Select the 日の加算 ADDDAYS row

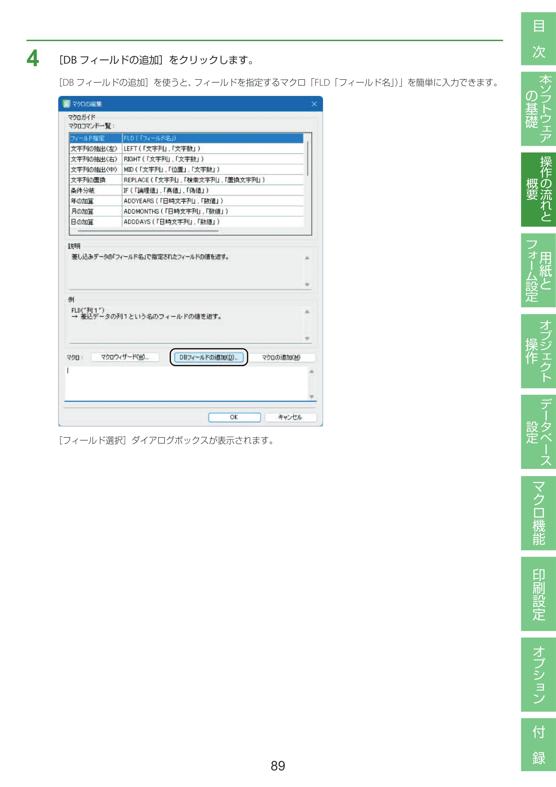186,222
